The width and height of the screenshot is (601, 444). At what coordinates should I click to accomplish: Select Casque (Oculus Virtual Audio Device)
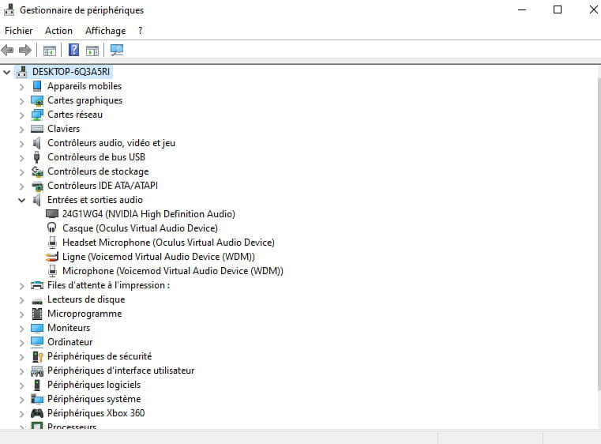point(140,228)
